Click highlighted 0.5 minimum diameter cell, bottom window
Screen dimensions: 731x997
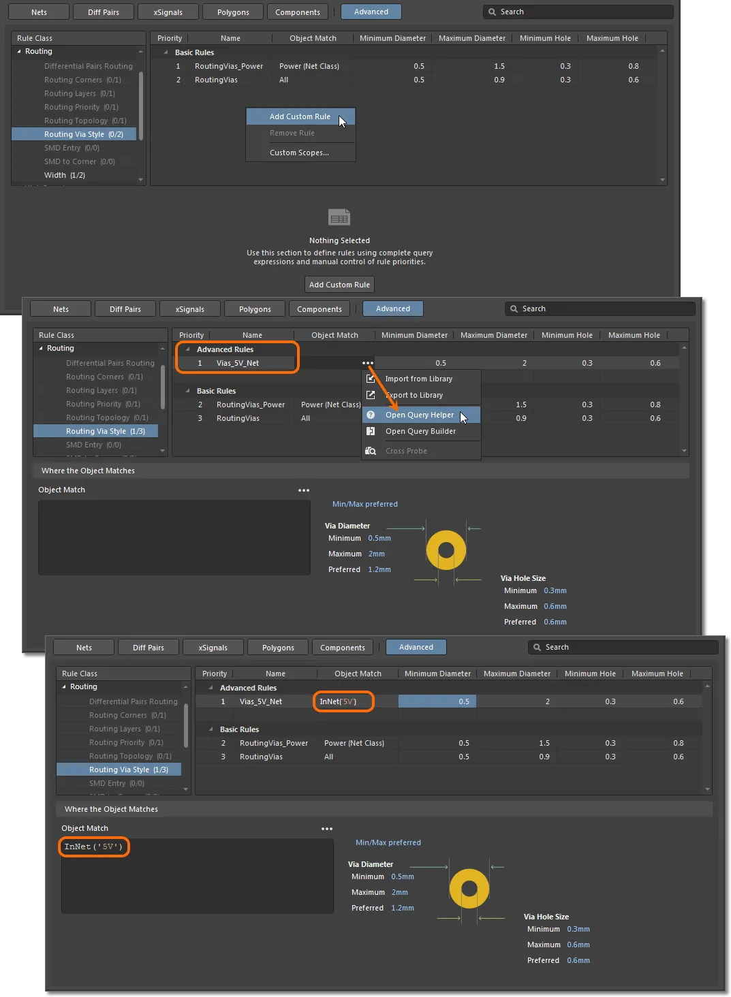(x=437, y=701)
